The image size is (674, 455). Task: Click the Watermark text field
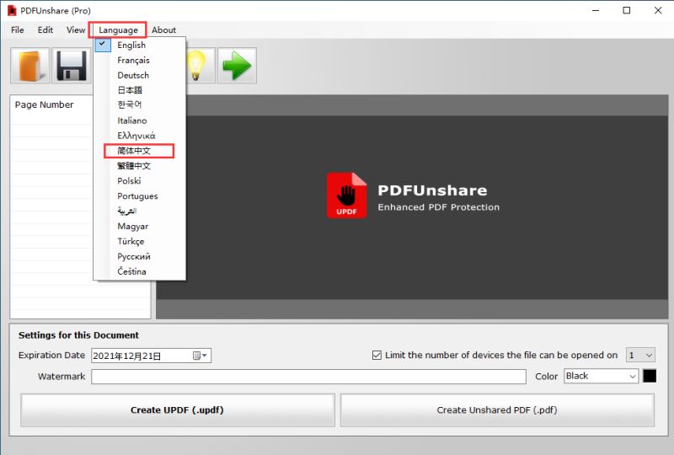point(308,377)
